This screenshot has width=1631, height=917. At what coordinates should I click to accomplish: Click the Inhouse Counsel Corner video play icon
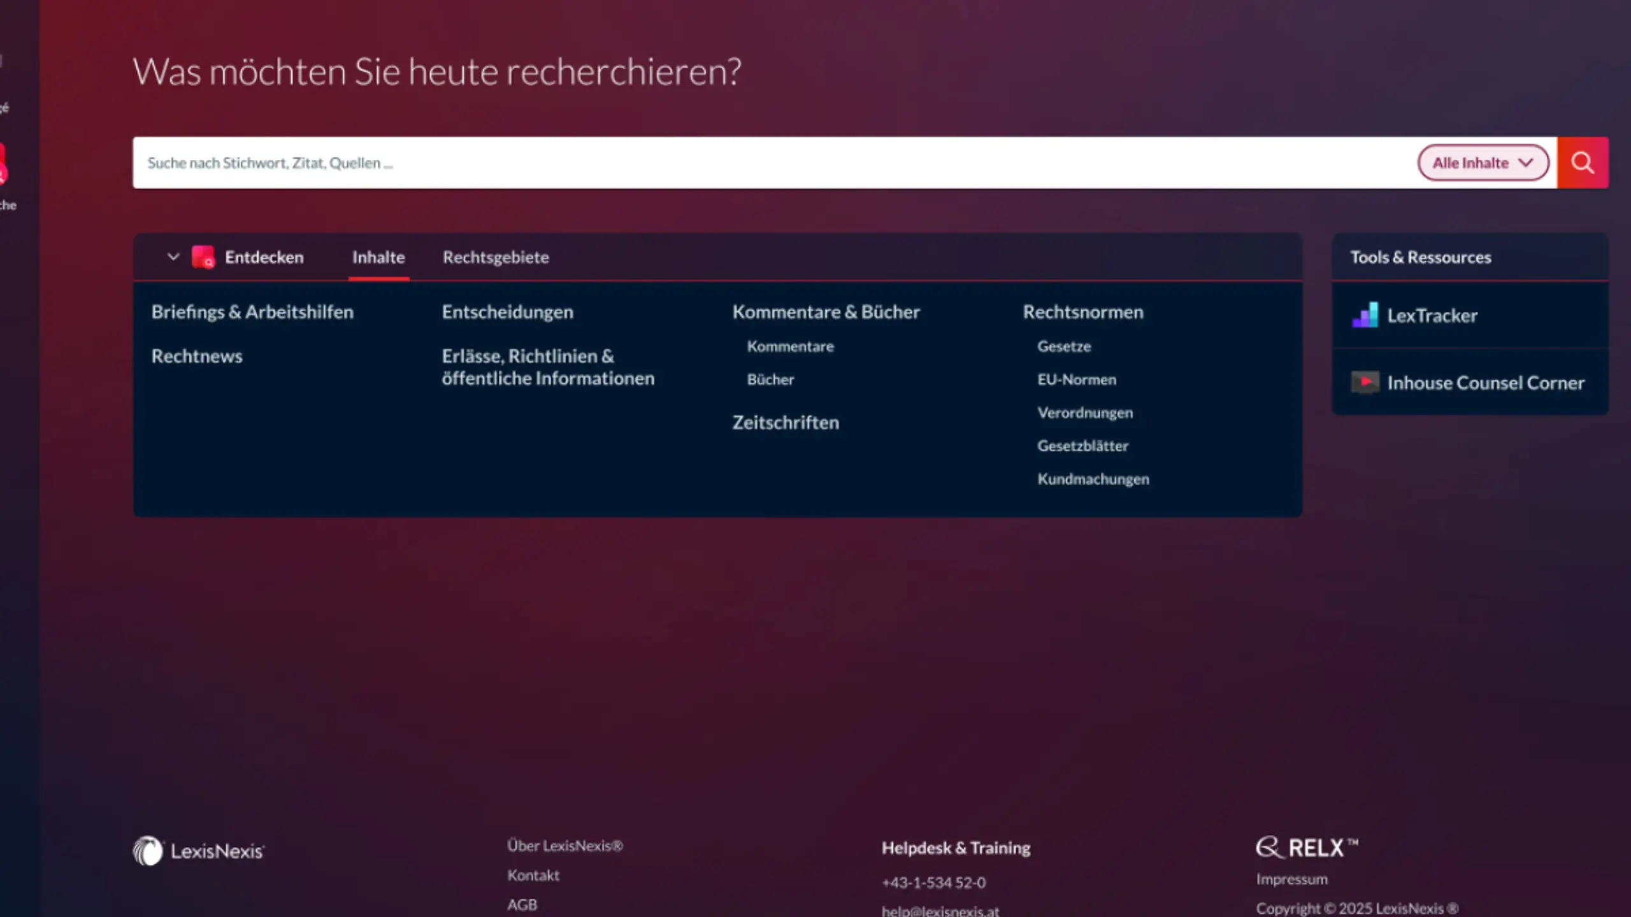(1364, 382)
